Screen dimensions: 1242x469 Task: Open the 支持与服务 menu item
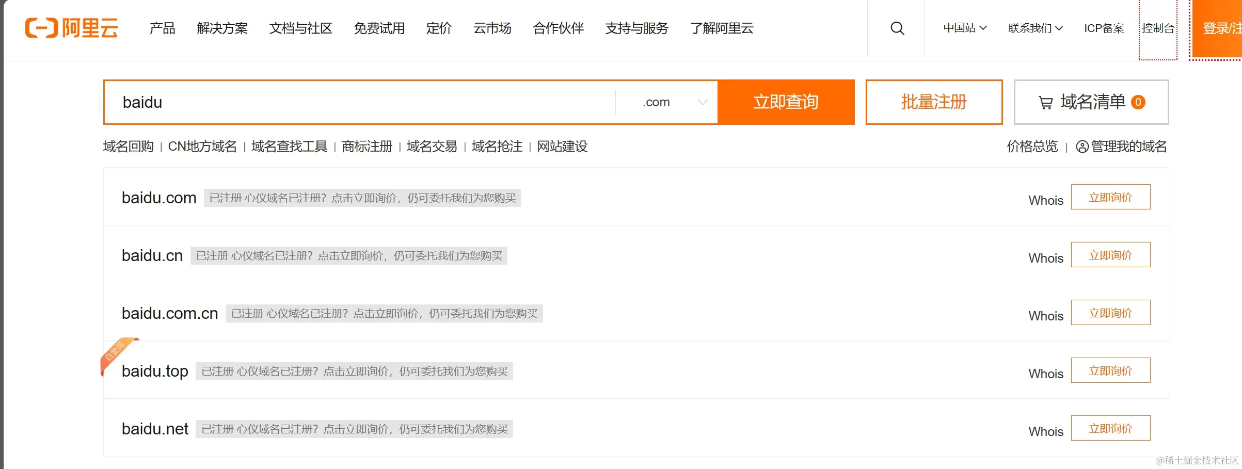click(636, 28)
